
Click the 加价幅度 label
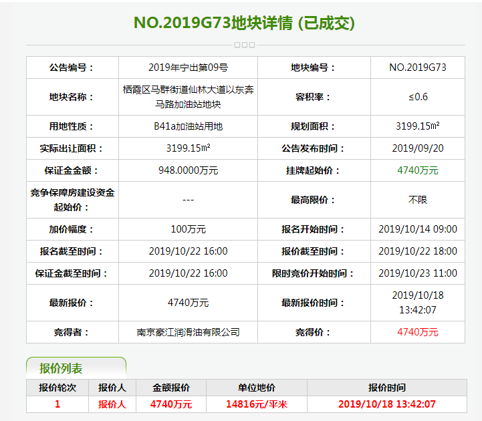(x=72, y=229)
